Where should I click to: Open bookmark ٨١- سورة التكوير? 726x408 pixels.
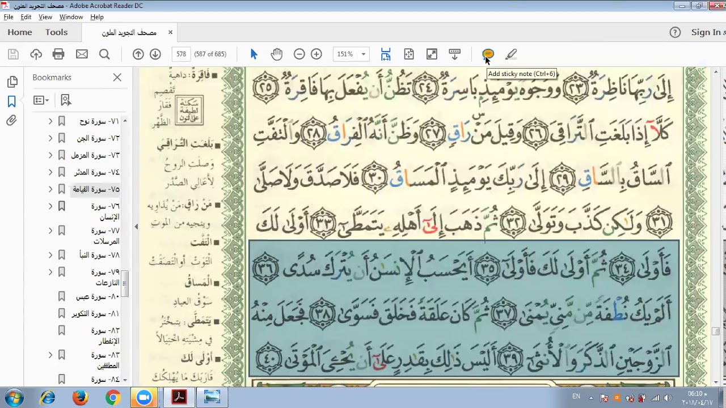[95, 313]
